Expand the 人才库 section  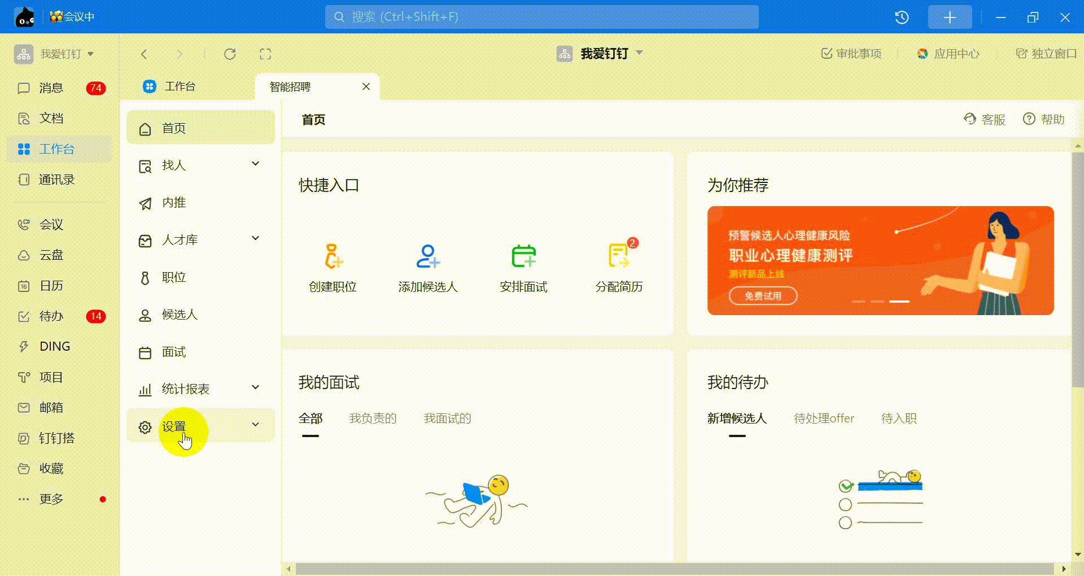coord(255,239)
